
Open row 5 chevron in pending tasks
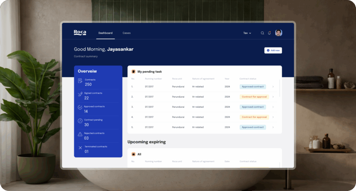click(x=273, y=127)
